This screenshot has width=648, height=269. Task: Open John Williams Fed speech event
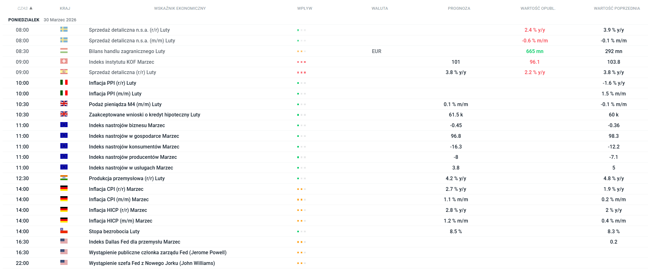(152, 263)
